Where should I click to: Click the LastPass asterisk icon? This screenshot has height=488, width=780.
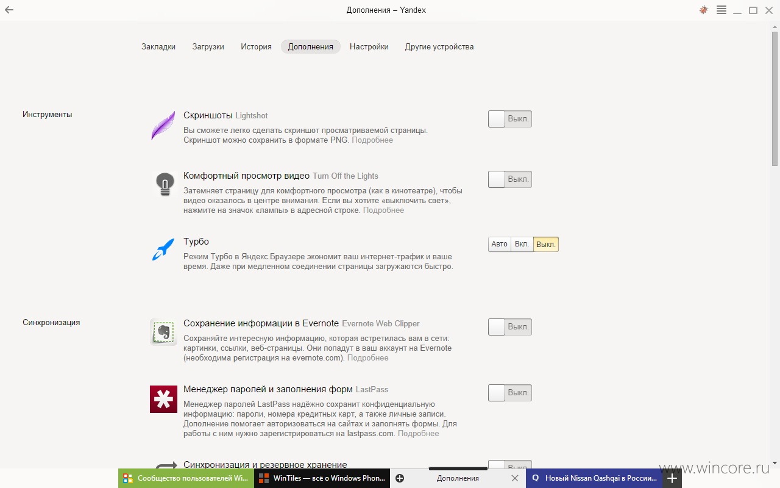tap(163, 399)
